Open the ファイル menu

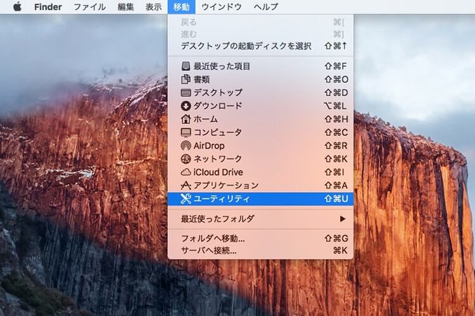click(x=90, y=7)
